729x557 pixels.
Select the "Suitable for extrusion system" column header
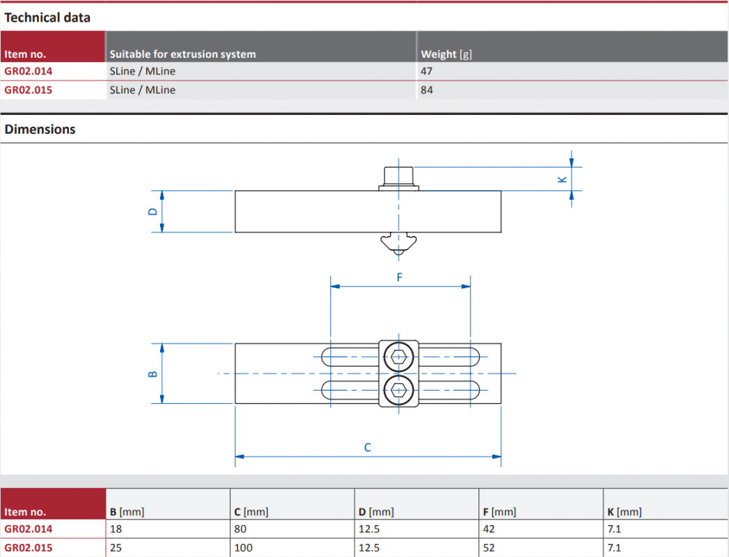coord(182,54)
